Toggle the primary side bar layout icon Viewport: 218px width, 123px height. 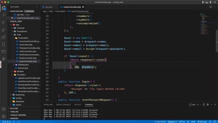203,2
